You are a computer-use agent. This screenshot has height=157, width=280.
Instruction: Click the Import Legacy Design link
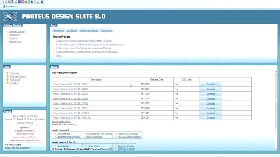(89, 31)
